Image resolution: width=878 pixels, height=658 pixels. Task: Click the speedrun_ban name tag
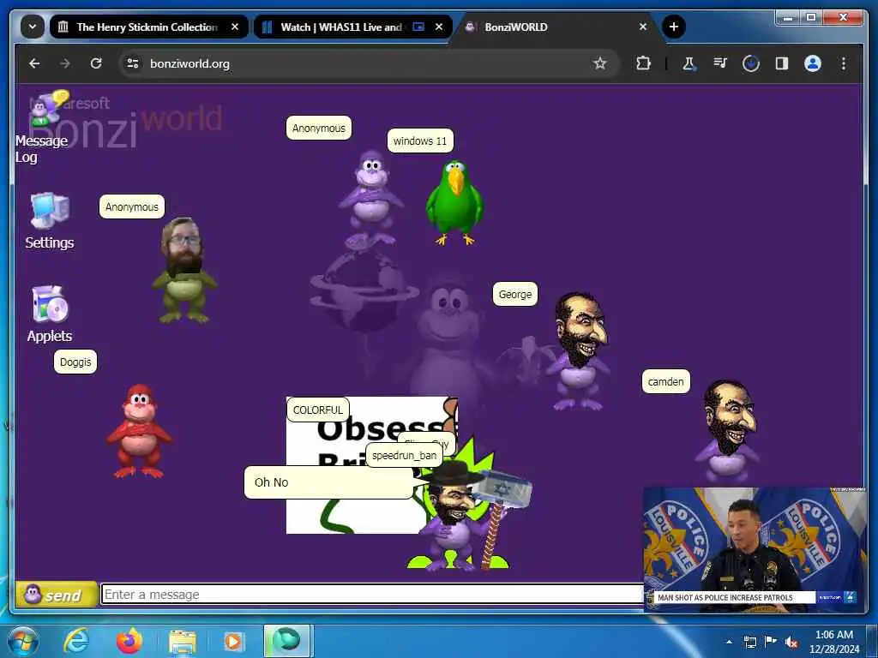404,456
